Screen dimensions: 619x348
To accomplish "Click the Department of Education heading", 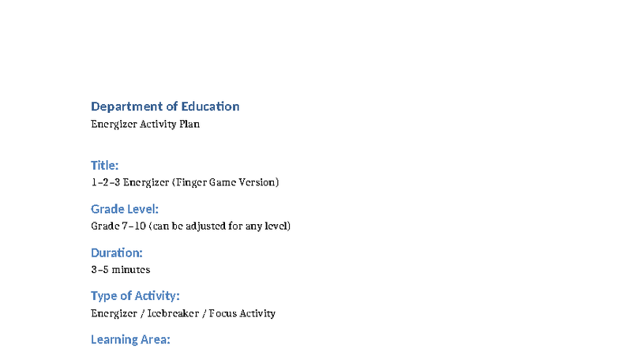I will [164, 107].
